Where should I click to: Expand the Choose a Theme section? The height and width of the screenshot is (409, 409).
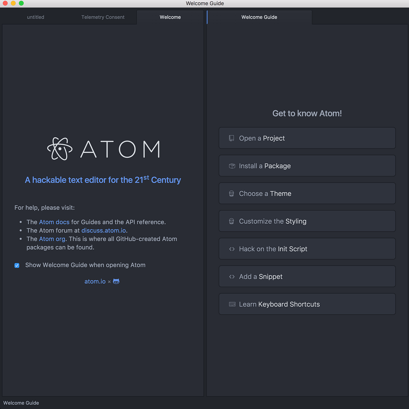click(x=307, y=193)
